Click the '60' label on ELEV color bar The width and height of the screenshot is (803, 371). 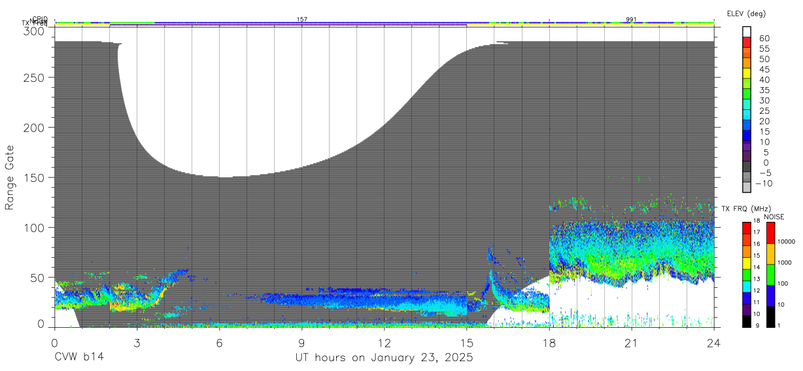pos(764,38)
